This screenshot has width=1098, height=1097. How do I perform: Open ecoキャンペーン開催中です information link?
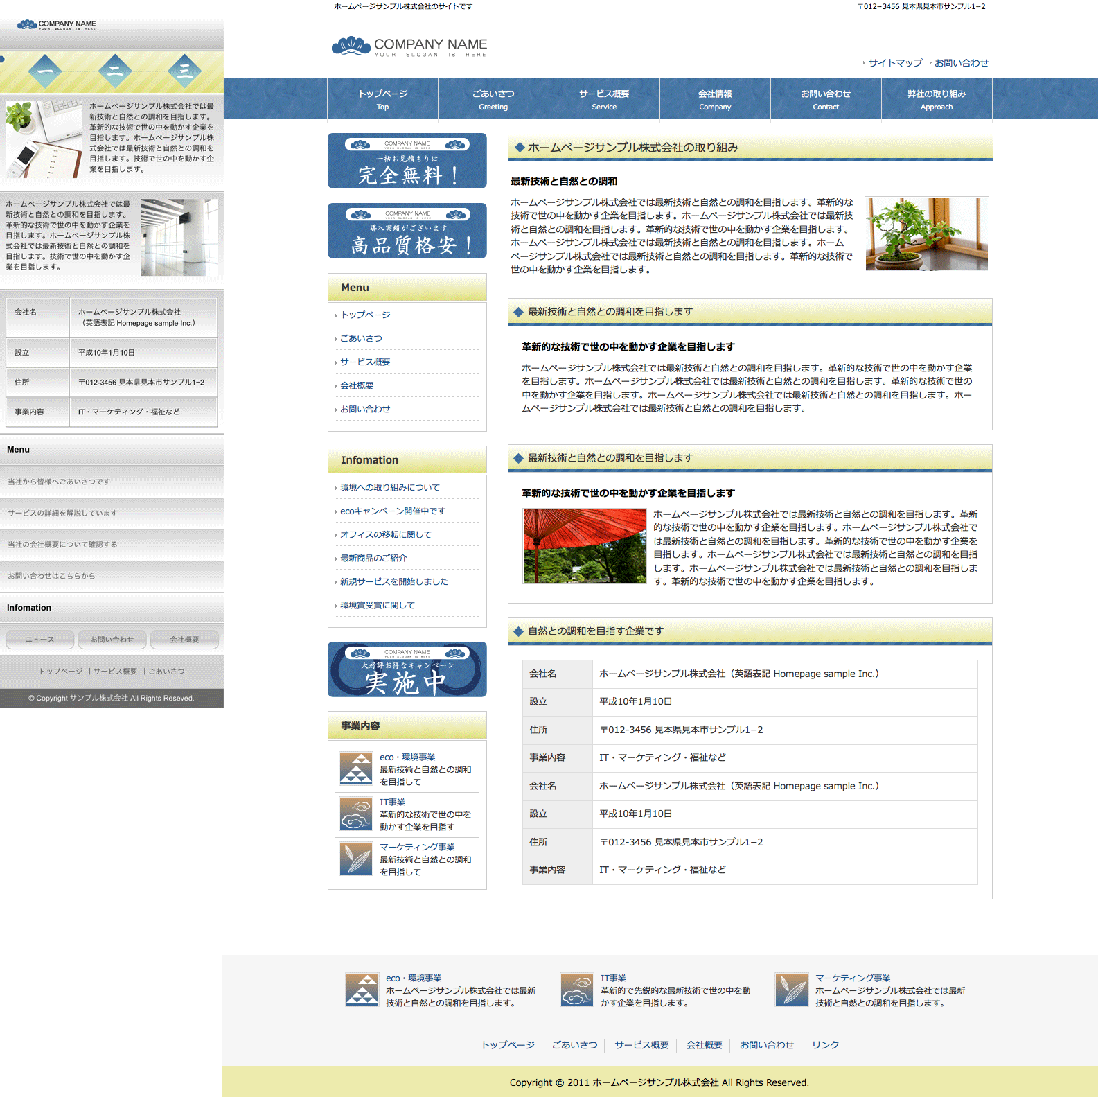point(392,511)
